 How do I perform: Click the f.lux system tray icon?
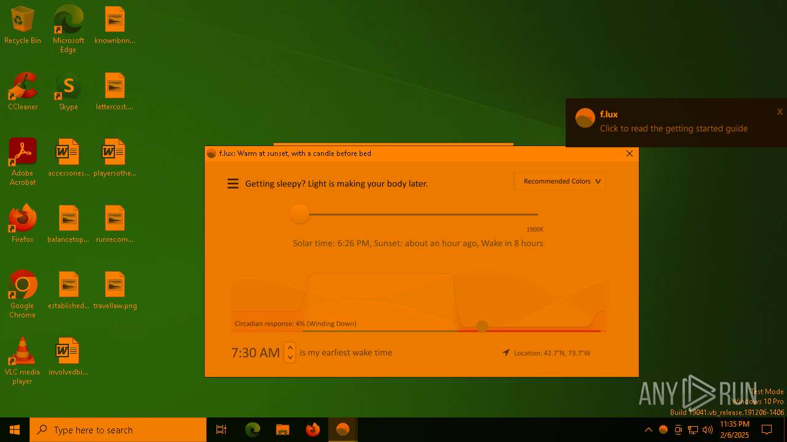click(663, 430)
